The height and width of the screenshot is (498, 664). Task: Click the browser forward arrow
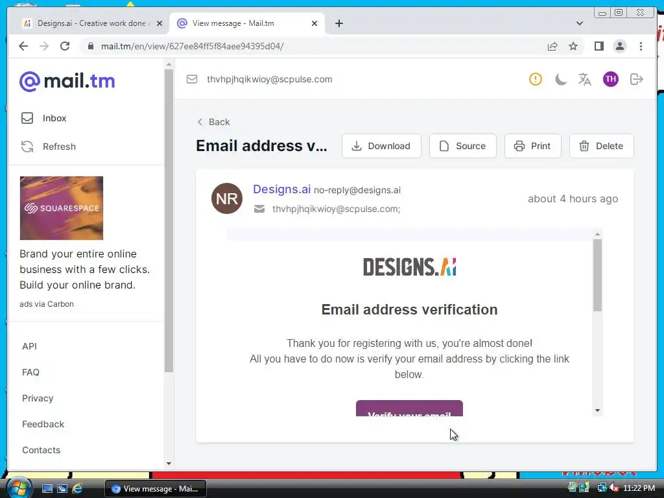coord(44,46)
